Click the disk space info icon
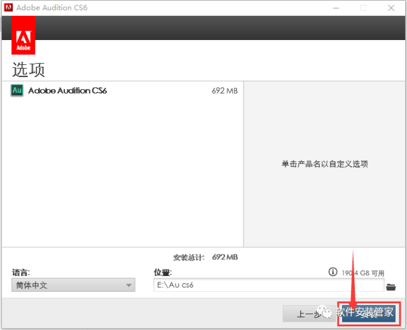The image size is (407, 330). [x=332, y=272]
